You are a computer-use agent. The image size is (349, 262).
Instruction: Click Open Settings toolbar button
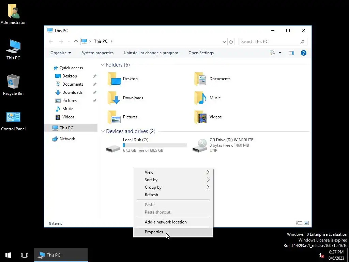click(201, 53)
